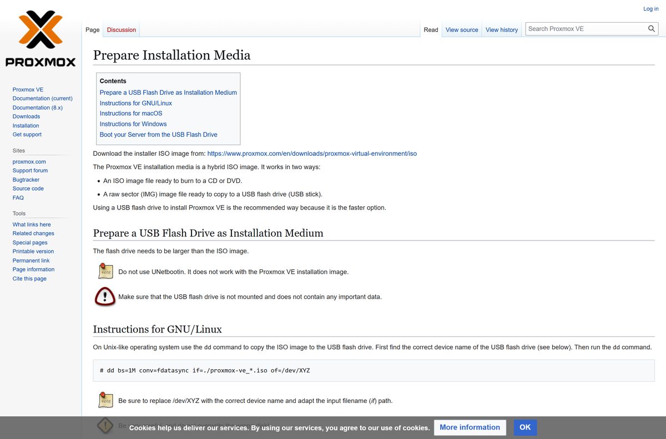Image resolution: width=666 pixels, height=439 pixels.
Task: Click the red warning icon about mounted drive
Action: coord(105,297)
